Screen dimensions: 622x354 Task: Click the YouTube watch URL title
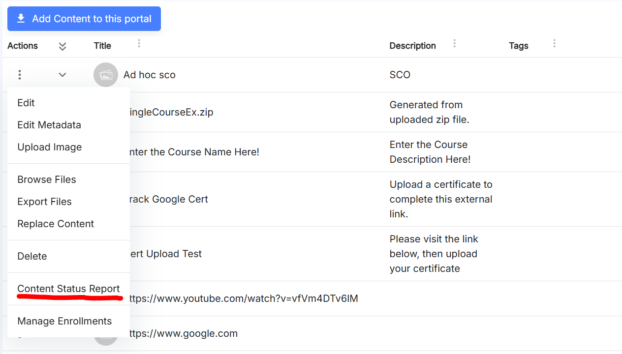pos(244,298)
